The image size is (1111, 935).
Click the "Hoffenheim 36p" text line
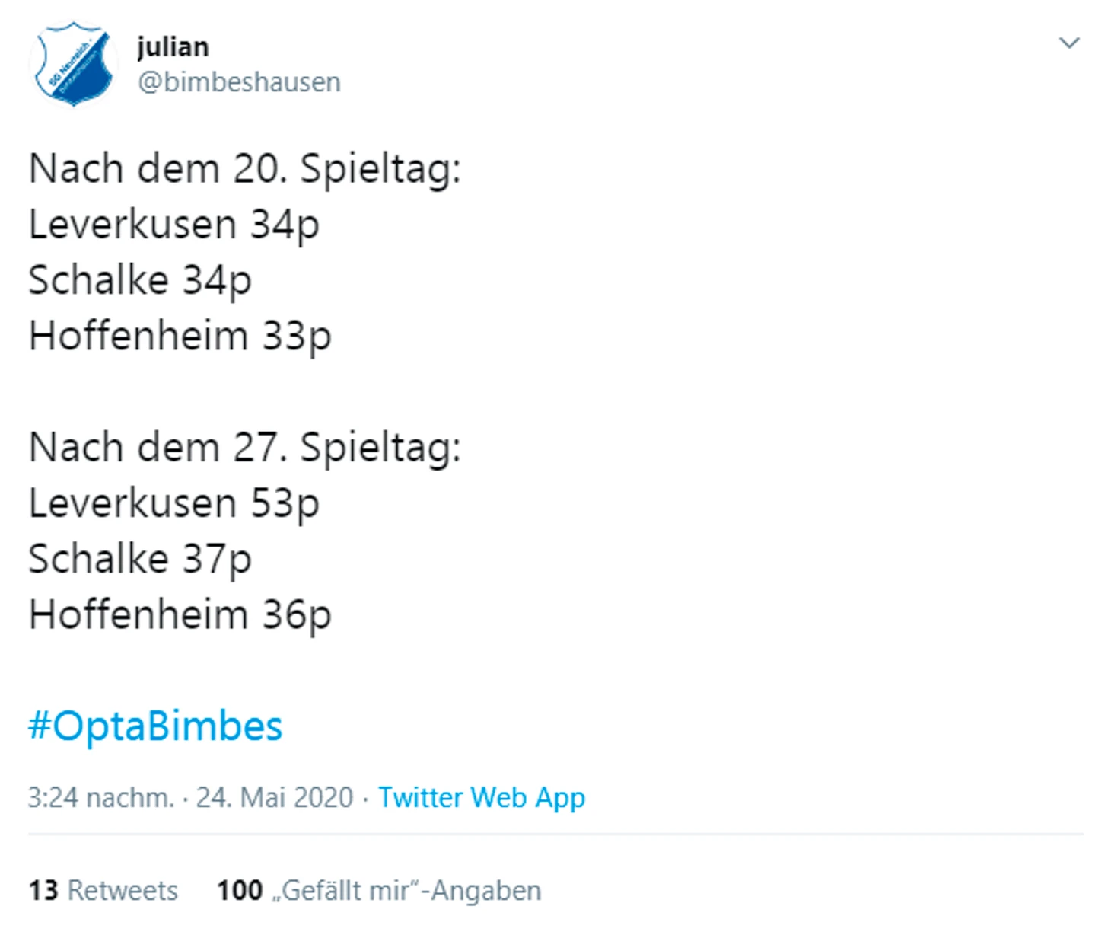(x=180, y=614)
